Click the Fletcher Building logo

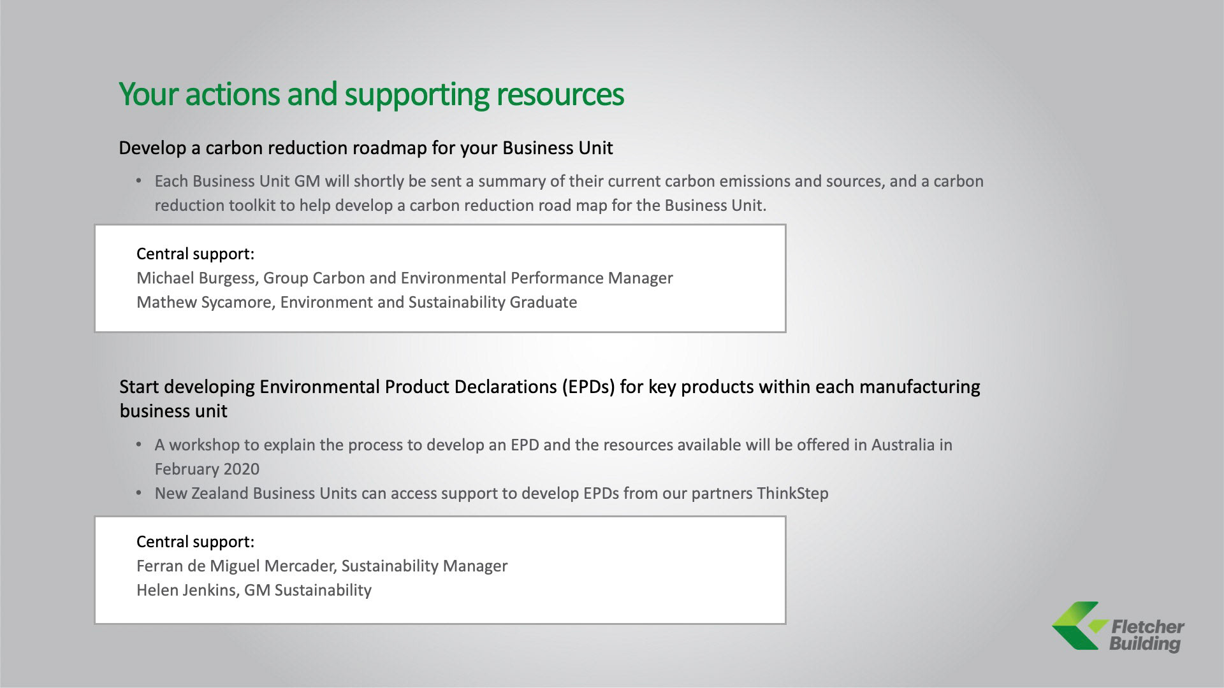(1118, 627)
